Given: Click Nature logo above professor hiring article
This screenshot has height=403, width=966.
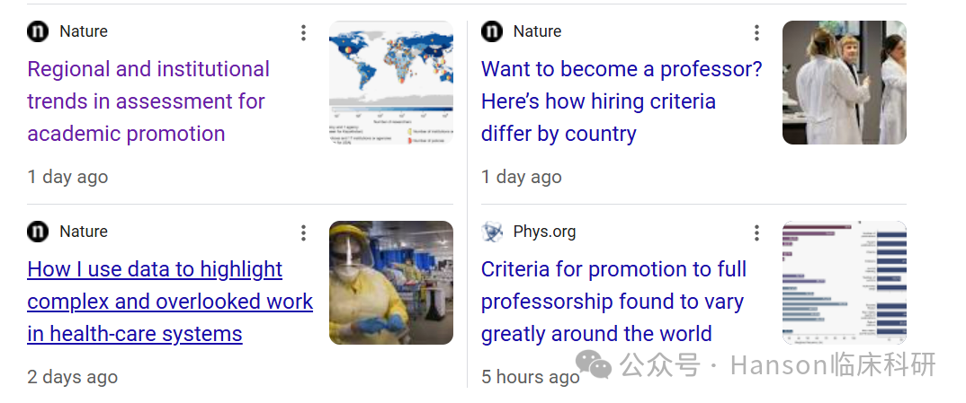Looking at the screenshot, I should (x=492, y=31).
